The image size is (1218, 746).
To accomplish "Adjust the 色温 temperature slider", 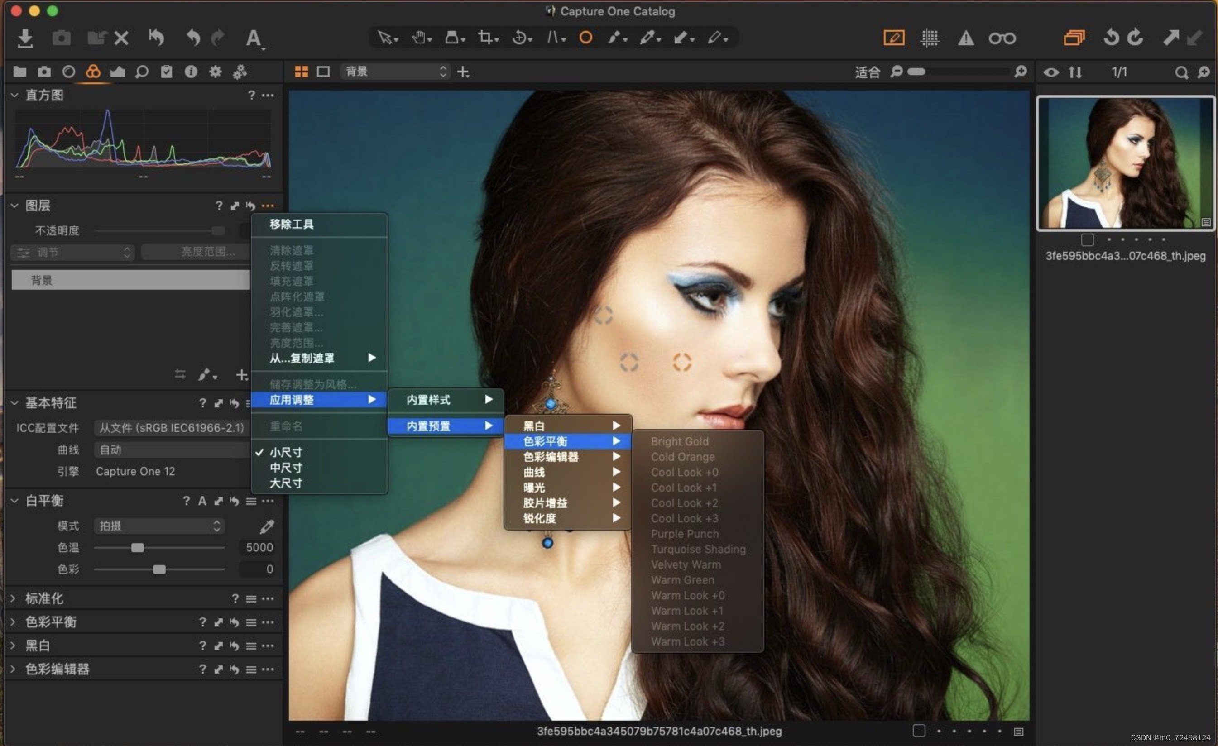I will [137, 547].
